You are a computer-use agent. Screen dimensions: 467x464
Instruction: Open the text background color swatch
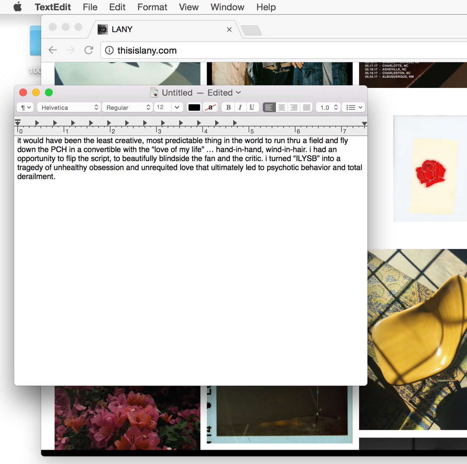pyautogui.click(x=210, y=107)
